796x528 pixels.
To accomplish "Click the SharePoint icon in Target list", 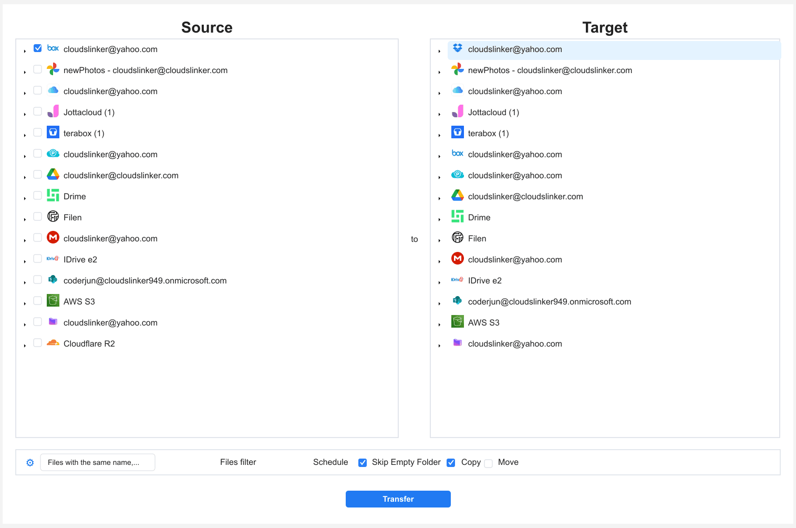I will pyautogui.click(x=458, y=300).
